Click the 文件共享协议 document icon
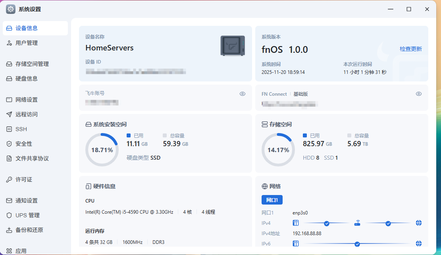The width and height of the screenshot is (441, 255). pos(9,158)
